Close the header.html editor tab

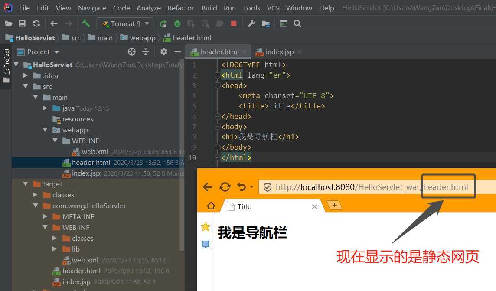click(x=245, y=52)
